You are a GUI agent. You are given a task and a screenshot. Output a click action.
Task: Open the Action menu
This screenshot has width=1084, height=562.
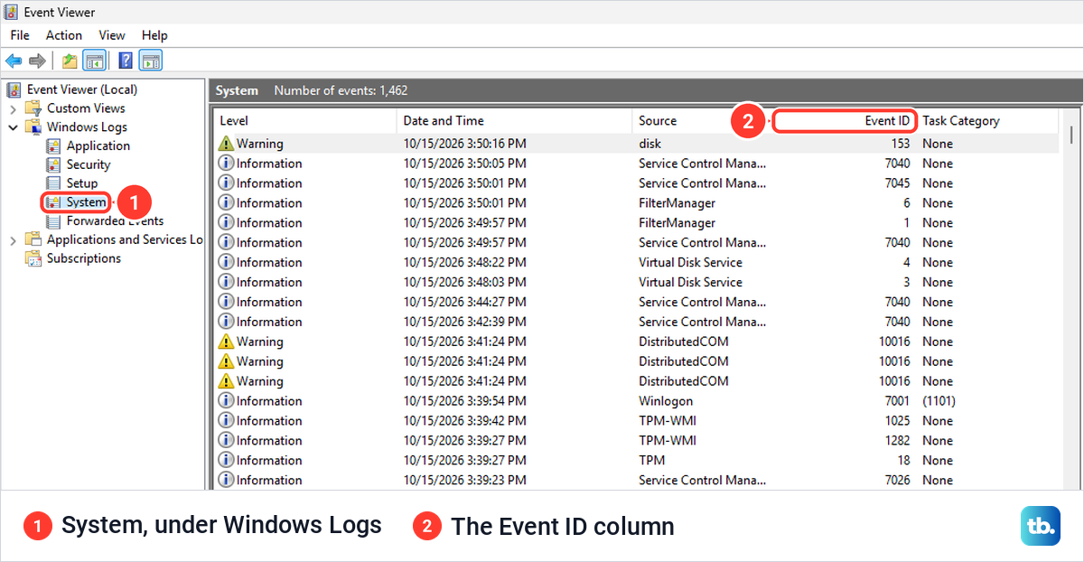click(64, 35)
